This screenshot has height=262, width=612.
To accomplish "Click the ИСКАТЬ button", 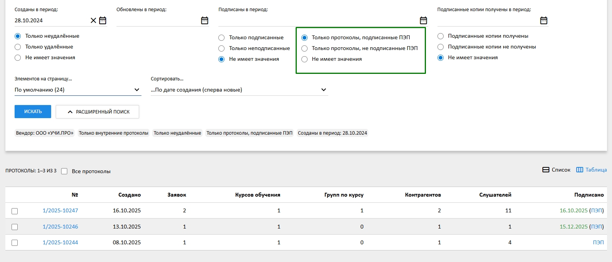I will pyautogui.click(x=33, y=112).
